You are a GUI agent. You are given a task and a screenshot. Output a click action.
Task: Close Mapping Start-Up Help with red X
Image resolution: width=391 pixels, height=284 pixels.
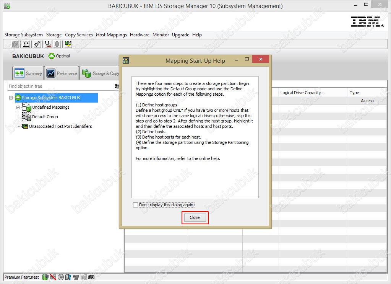(261, 59)
